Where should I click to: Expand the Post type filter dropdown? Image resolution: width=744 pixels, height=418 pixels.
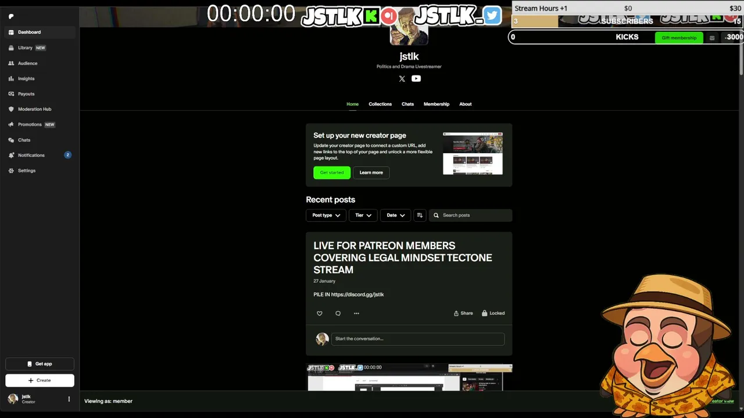tap(326, 215)
